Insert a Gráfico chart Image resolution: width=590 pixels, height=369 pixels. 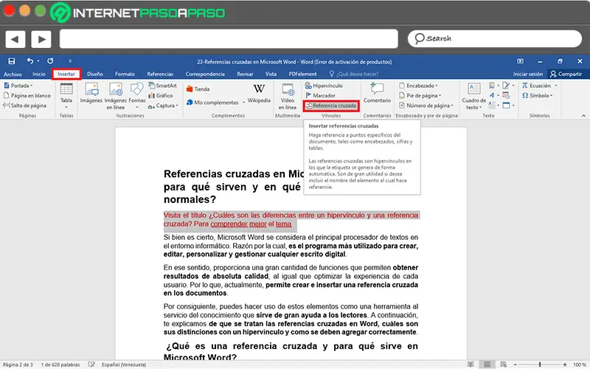click(161, 96)
